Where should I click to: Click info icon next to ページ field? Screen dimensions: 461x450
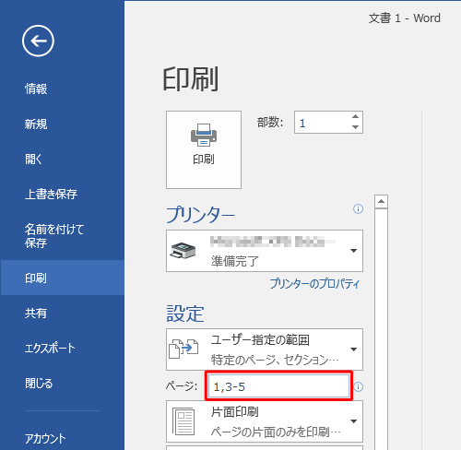coord(359,386)
